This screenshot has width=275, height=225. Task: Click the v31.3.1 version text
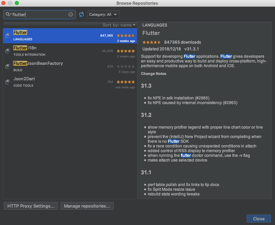[192, 49]
